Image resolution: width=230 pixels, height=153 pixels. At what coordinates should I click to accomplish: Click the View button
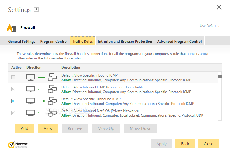48,128
